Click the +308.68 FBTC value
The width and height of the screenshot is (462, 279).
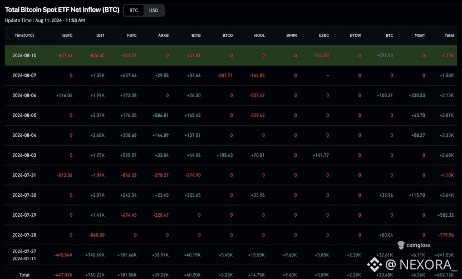pyautogui.click(x=129, y=136)
